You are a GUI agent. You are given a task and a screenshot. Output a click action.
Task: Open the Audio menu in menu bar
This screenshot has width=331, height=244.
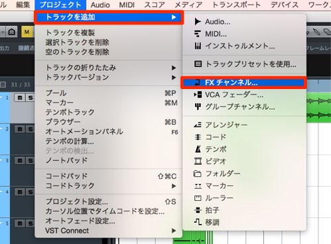click(x=100, y=5)
